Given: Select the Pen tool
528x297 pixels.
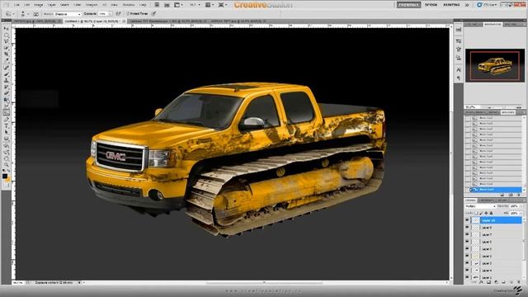Looking at the screenshot, I should 6,119.
